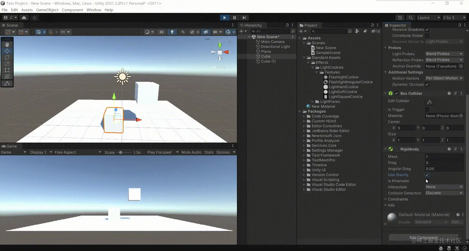
Task: Click the Add Component button
Action: [x=423, y=238]
